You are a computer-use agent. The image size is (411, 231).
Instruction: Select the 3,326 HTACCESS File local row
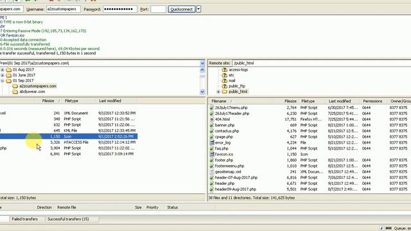coord(69,142)
